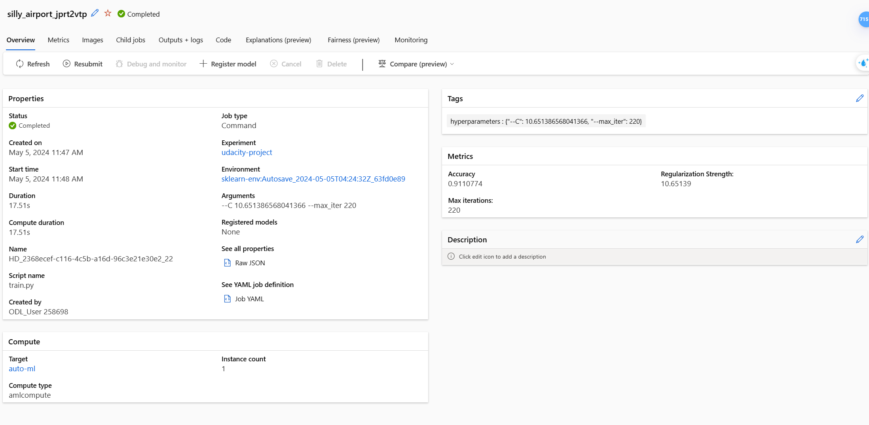Click the Accuracy value 0.9110774
The height and width of the screenshot is (425, 869).
click(x=465, y=183)
